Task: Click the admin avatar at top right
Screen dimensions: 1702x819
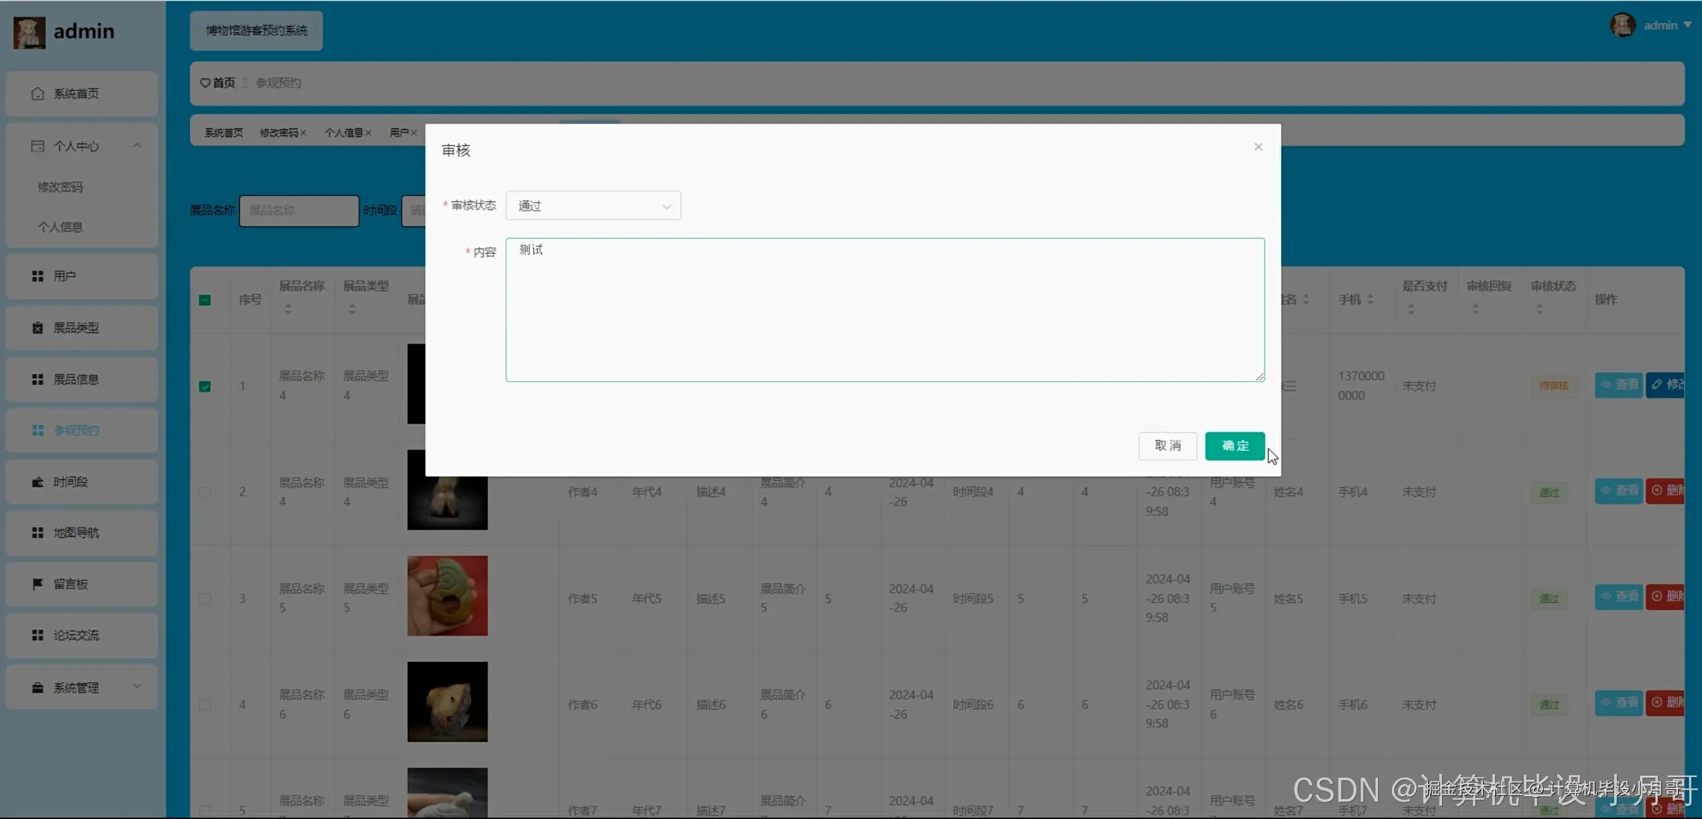Action: [x=1622, y=25]
